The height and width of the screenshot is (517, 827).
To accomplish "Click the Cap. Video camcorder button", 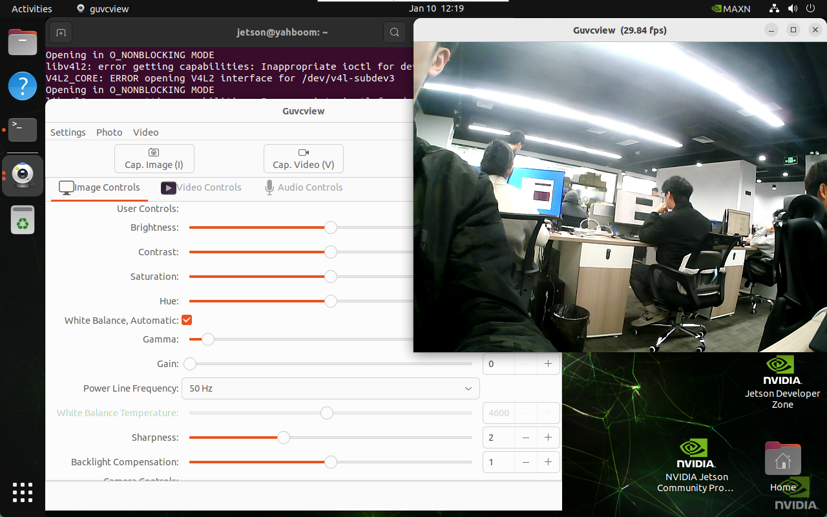I will (303, 158).
